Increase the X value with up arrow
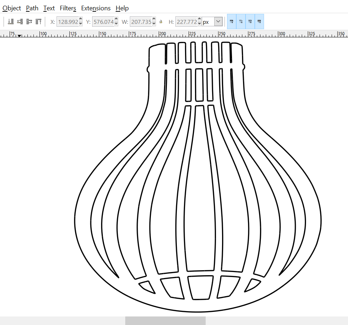Screen dimensions: 348x325 pyautogui.click(x=81, y=19)
